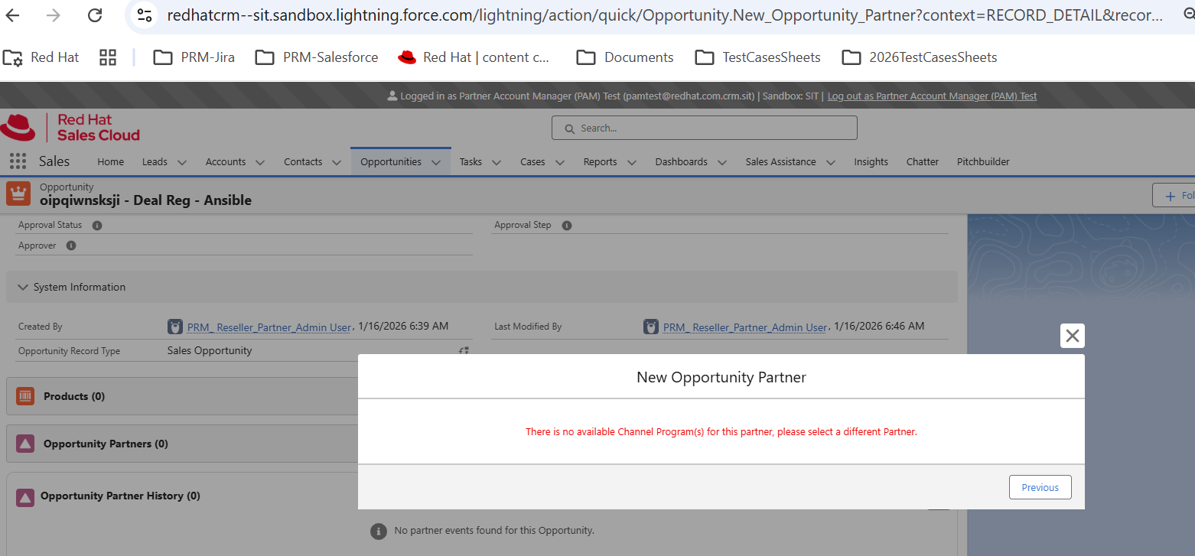
Task: Open the PRM-Jira bookmark folder
Action: click(194, 57)
